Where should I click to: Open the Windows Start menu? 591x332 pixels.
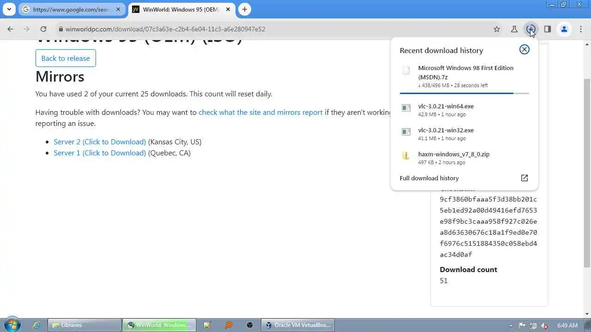click(x=12, y=325)
